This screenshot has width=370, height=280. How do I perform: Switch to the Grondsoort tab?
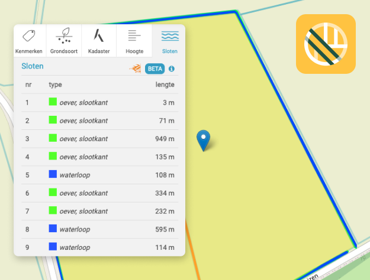click(x=64, y=40)
